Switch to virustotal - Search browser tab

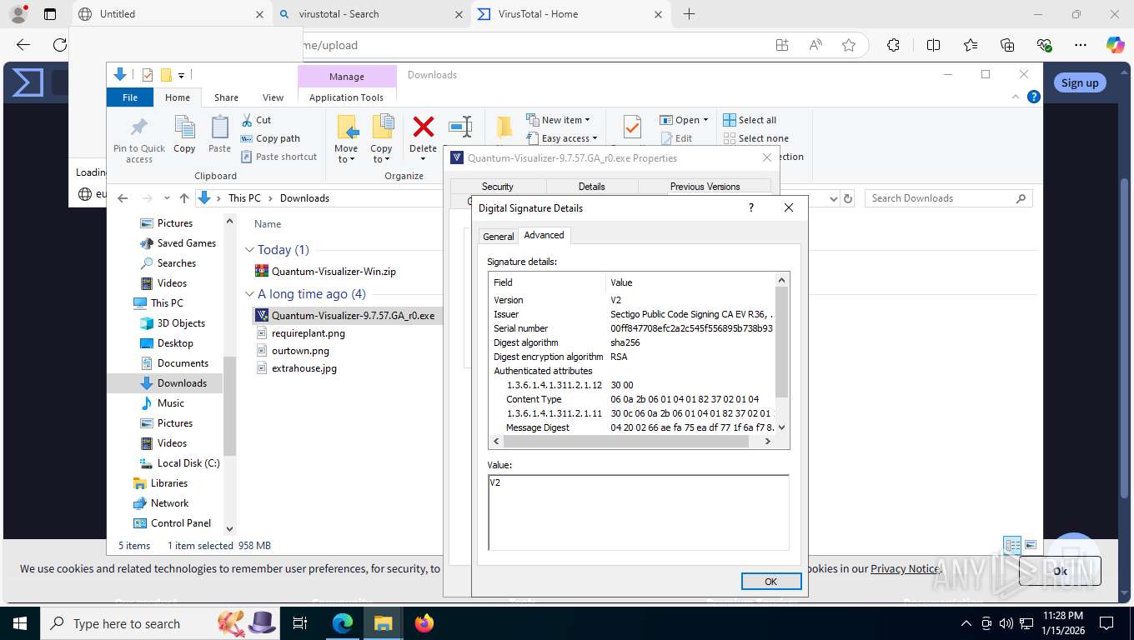pyautogui.click(x=372, y=14)
